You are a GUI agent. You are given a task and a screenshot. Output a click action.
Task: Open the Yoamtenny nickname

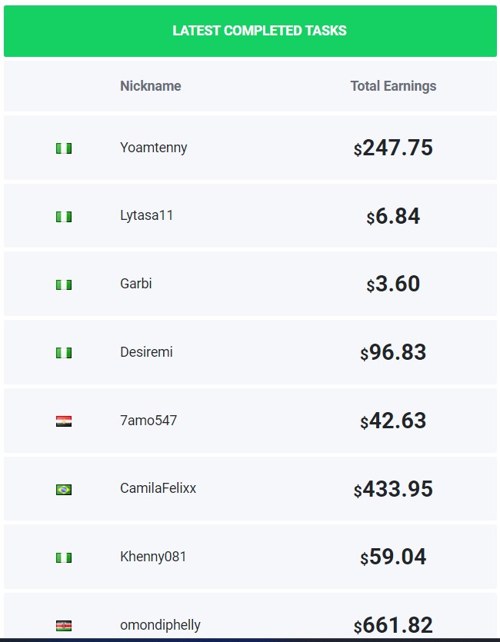tap(154, 148)
